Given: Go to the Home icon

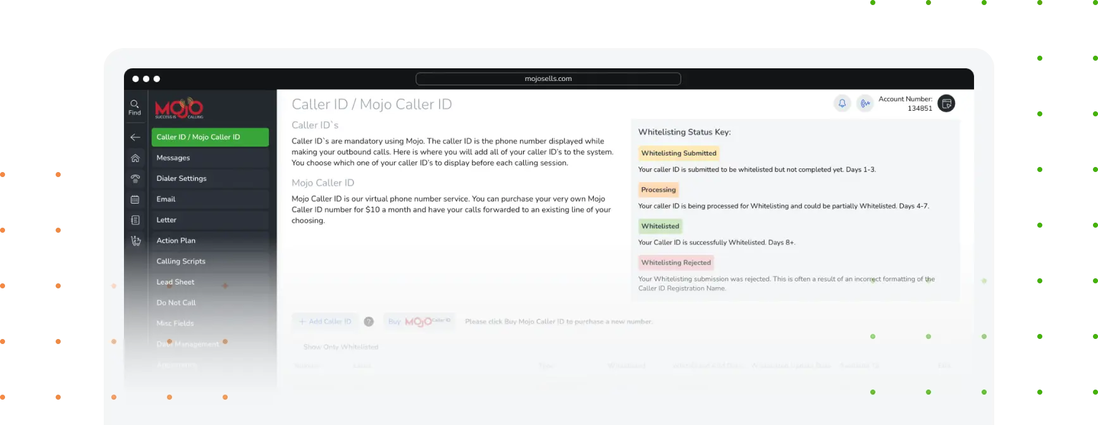Looking at the screenshot, I should point(135,158).
